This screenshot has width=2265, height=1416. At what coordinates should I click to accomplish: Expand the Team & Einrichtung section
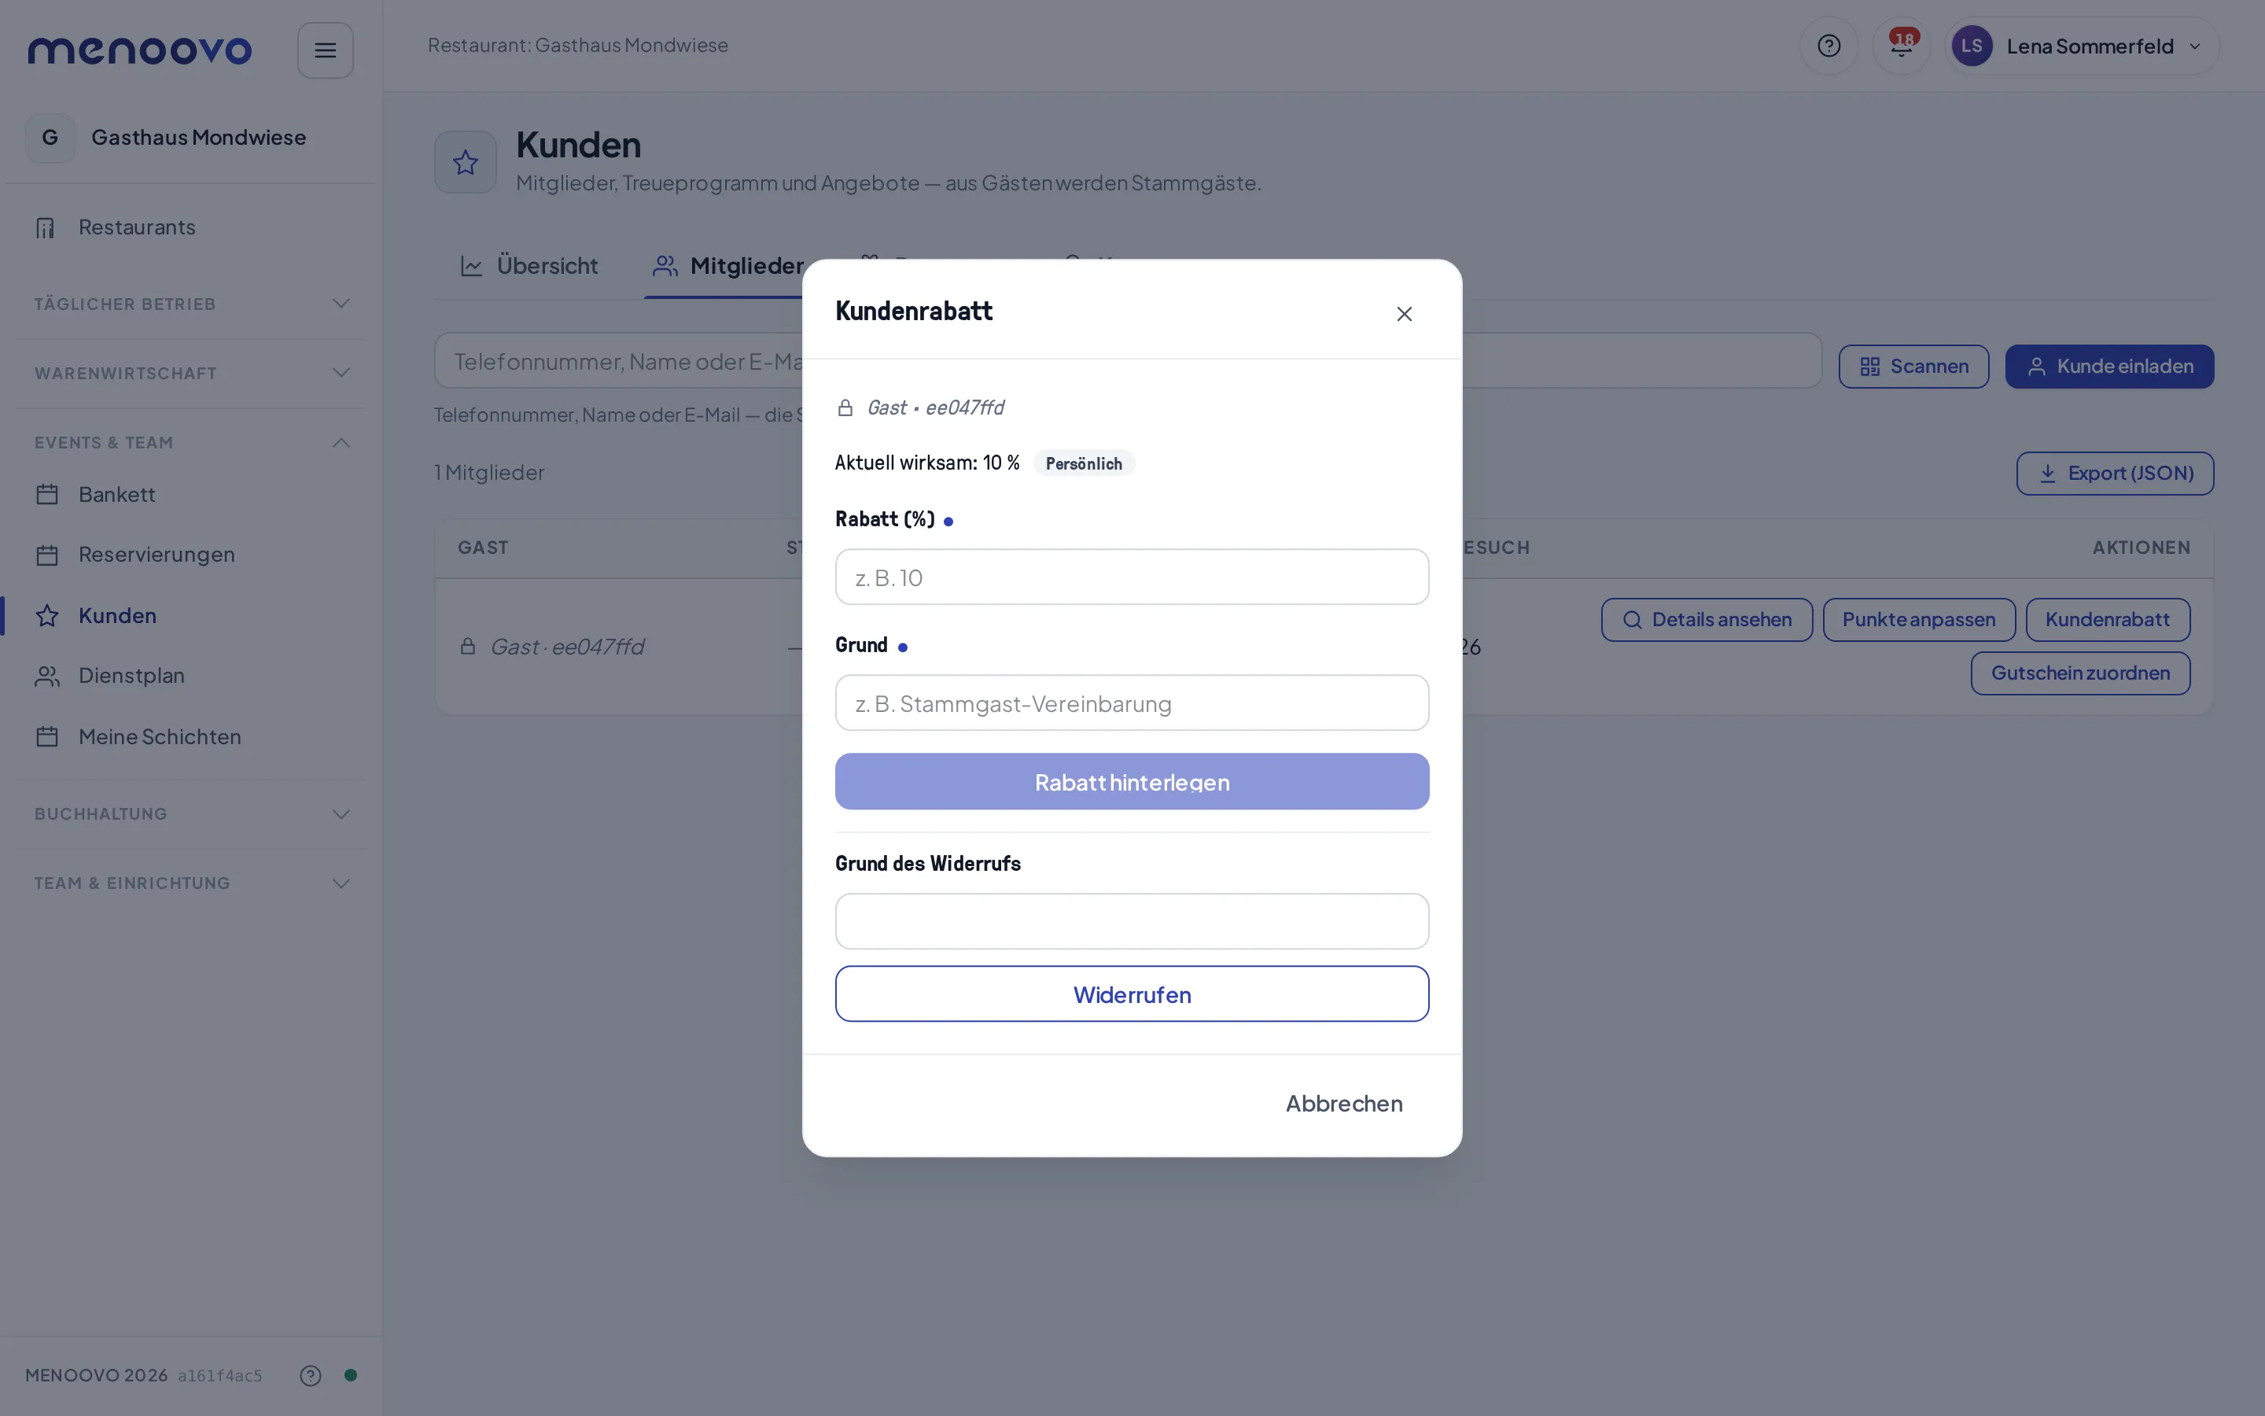tap(191, 883)
